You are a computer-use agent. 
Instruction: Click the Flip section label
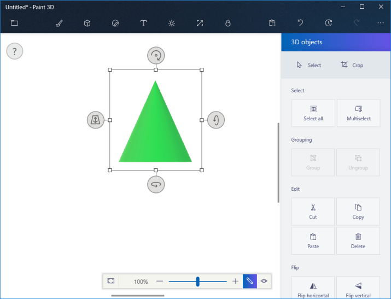(x=295, y=268)
